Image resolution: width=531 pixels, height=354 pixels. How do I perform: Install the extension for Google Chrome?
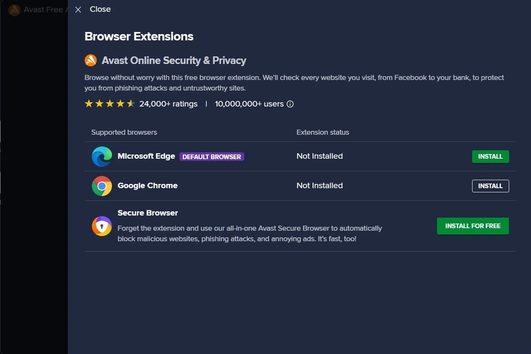point(490,186)
